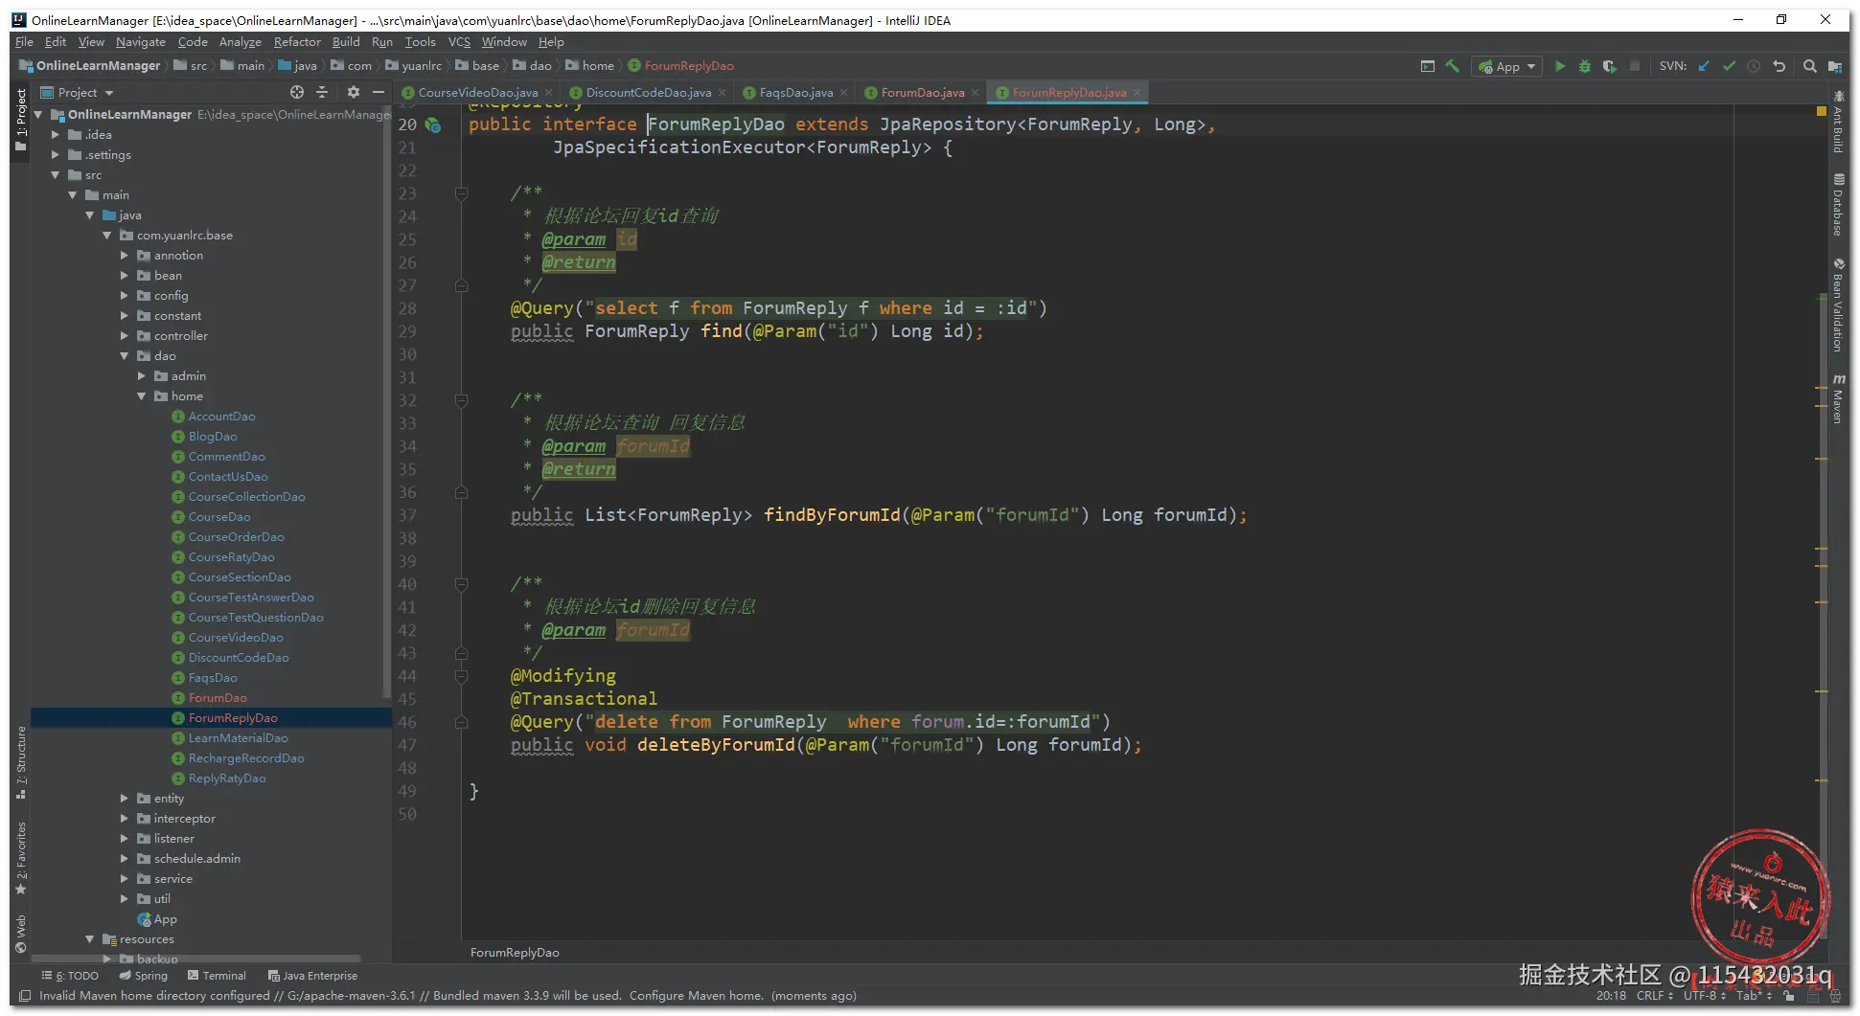Expand the .idea folder
This screenshot has width=1860, height=1016.
pos(56,135)
